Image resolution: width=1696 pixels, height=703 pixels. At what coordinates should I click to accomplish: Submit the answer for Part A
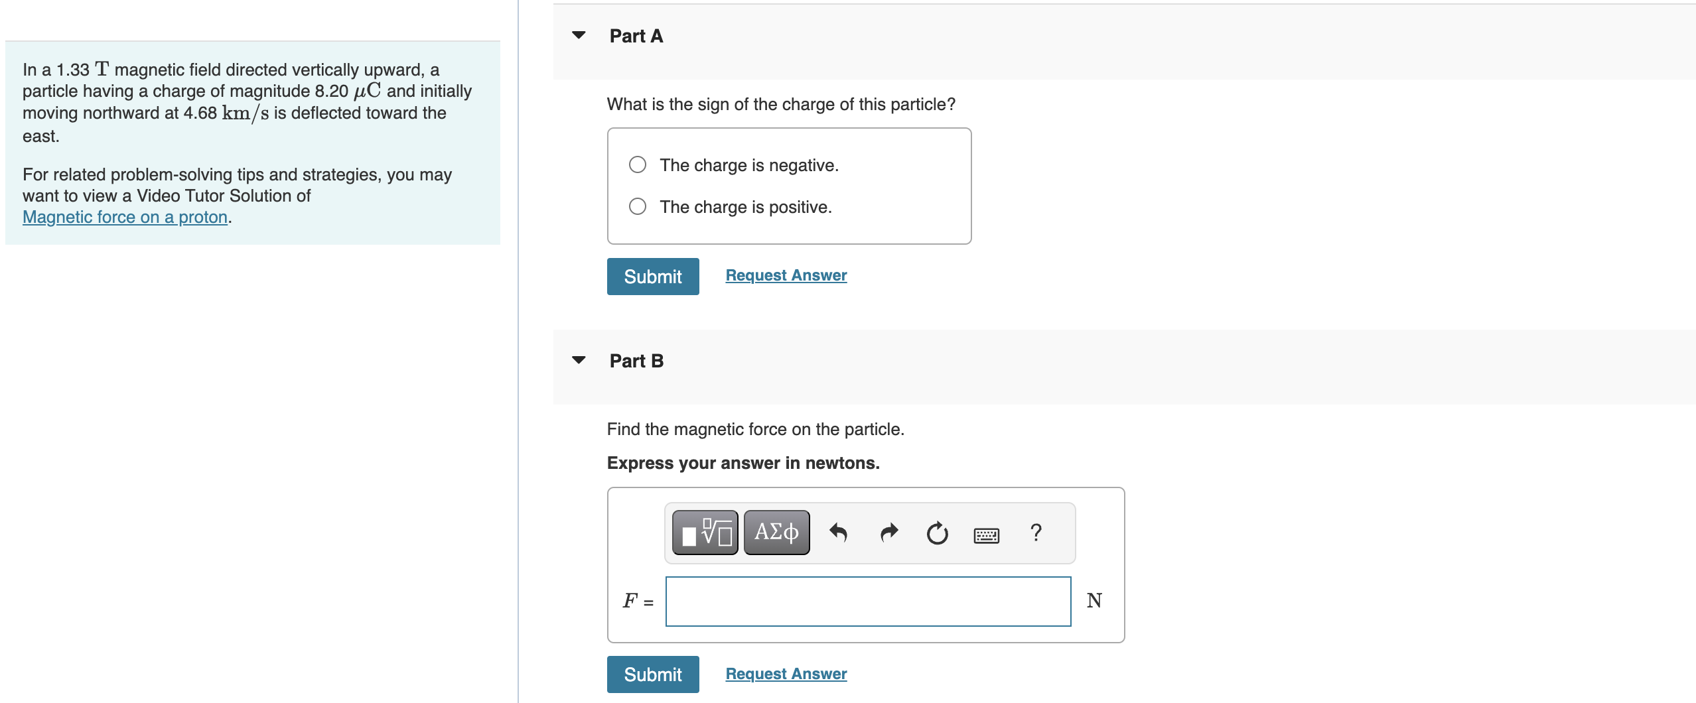click(652, 276)
